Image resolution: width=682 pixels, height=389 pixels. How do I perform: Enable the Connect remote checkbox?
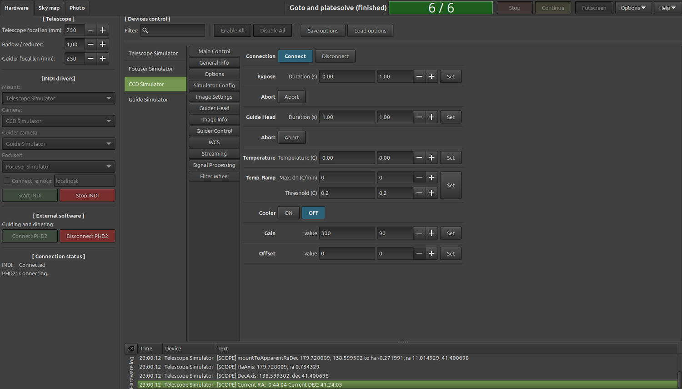[x=7, y=181]
